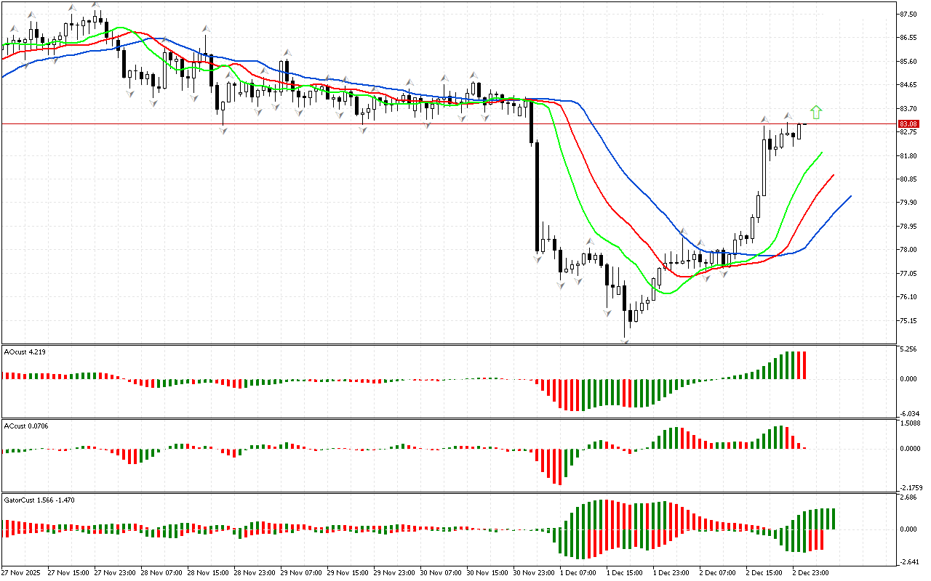The width and height of the screenshot is (931, 581).
Task: Click the -2.641 value on Gator scale
Action: click(908, 561)
